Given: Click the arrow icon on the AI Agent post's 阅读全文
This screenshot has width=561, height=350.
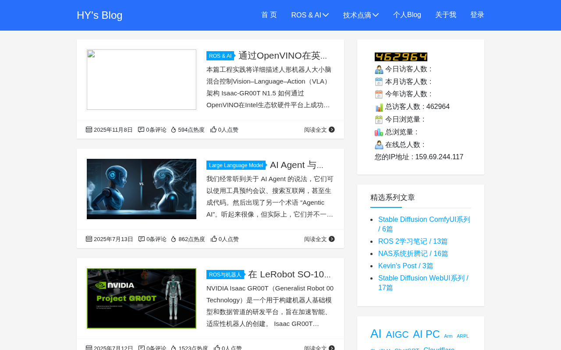Looking at the screenshot, I should pyautogui.click(x=332, y=239).
